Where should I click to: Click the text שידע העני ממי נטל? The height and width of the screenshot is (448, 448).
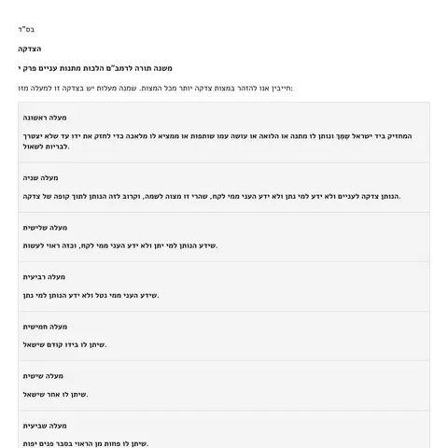pos(91,295)
